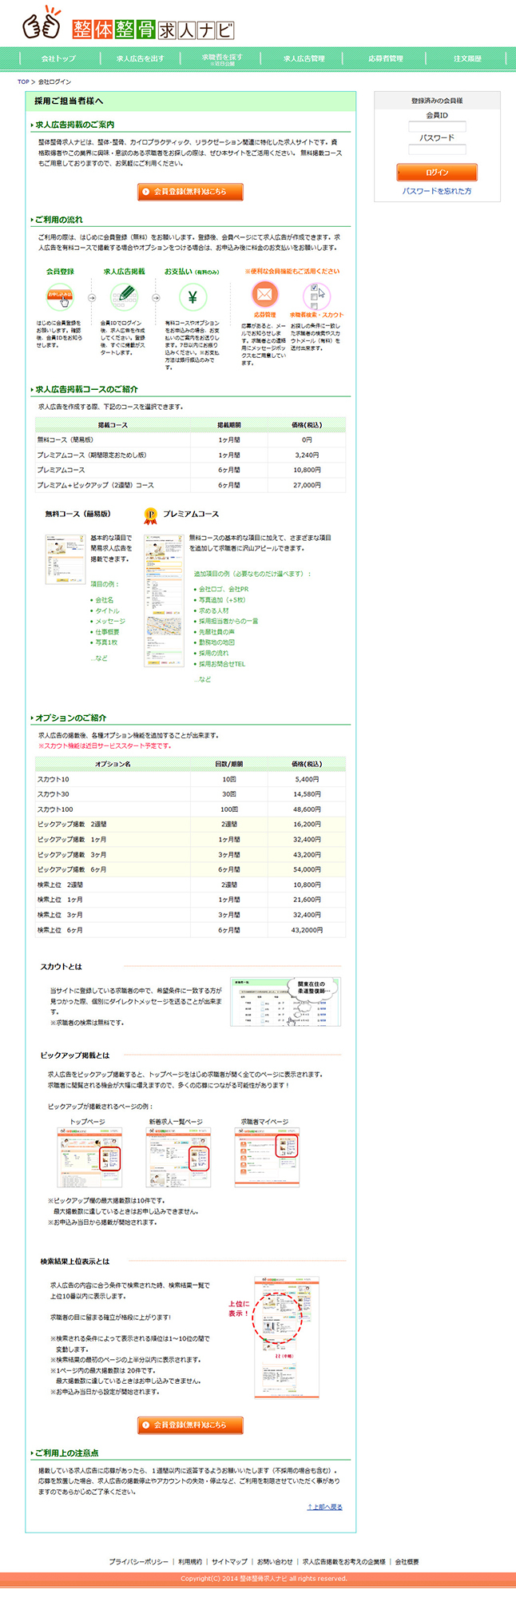
Task: Open the 応募者管理 nav item
Action: (385, 58)
